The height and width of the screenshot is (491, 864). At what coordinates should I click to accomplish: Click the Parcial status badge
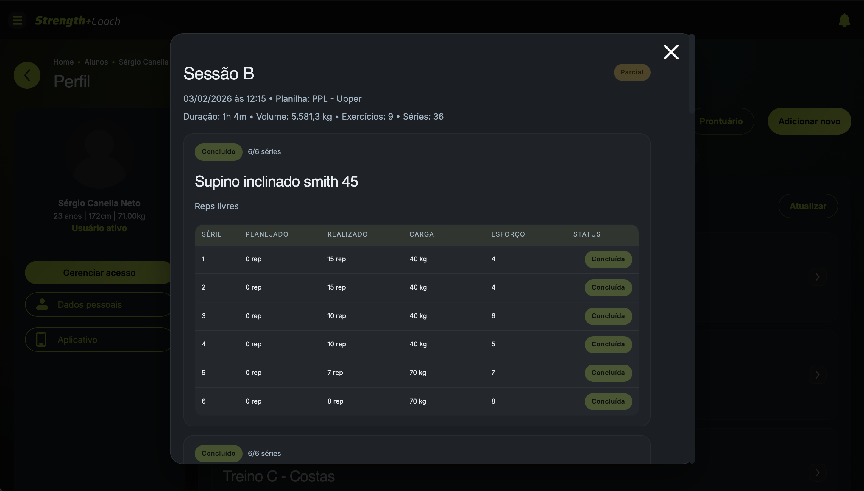(x=631, y=72)
